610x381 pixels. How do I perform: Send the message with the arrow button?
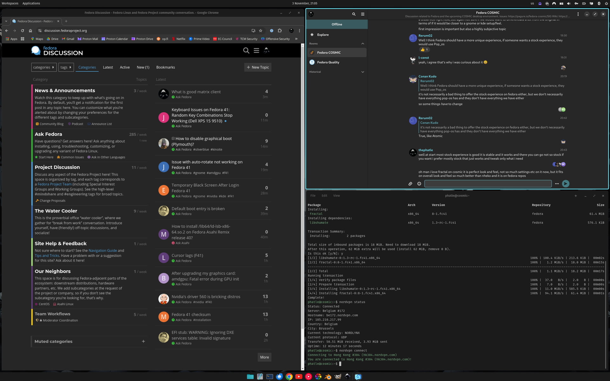point(566,184)
